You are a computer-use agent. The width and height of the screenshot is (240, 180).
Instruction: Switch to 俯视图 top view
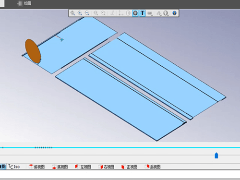(36, 167)
